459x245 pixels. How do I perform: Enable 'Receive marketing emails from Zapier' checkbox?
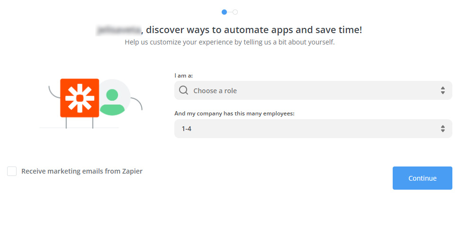click(x=12, y=171)
